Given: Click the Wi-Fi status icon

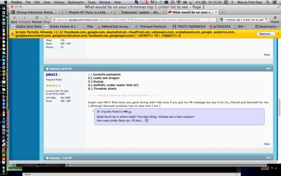Looking at the screenshot, I should (x=178, y=2).
